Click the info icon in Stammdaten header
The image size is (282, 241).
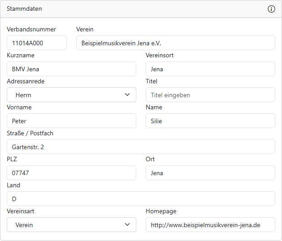271,9
